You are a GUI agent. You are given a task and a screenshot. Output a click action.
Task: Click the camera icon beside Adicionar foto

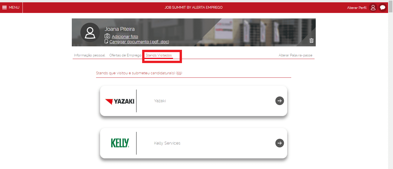point(107,36)
